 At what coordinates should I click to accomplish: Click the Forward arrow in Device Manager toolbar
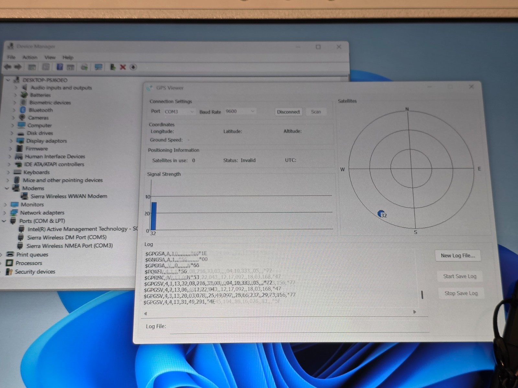[18, 67]
